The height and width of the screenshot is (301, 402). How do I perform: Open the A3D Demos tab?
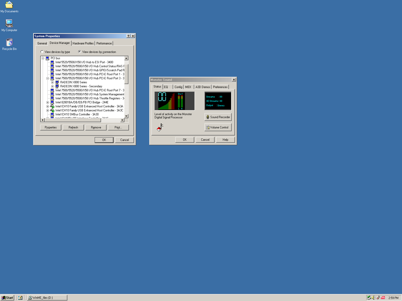point(203,87)
